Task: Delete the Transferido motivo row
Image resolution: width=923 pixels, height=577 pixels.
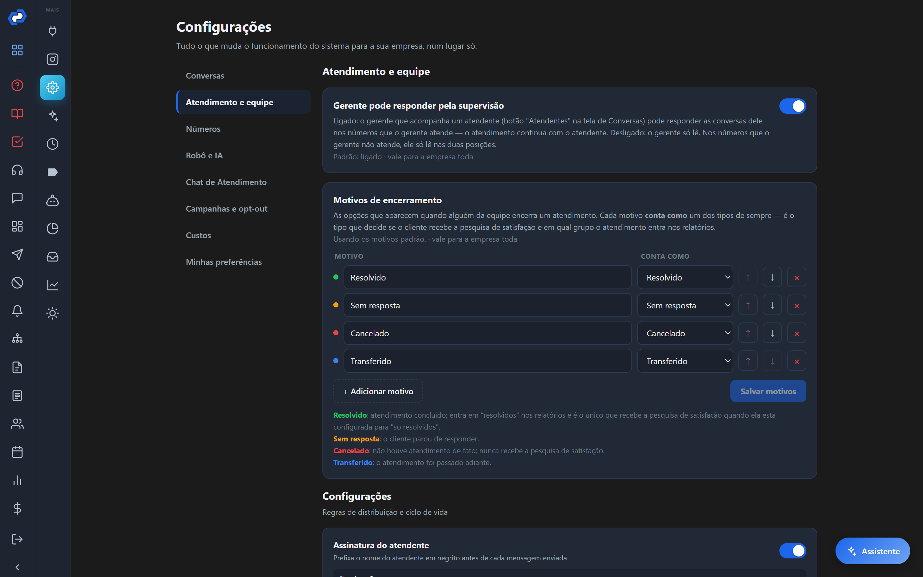Action: coord(796,361)
